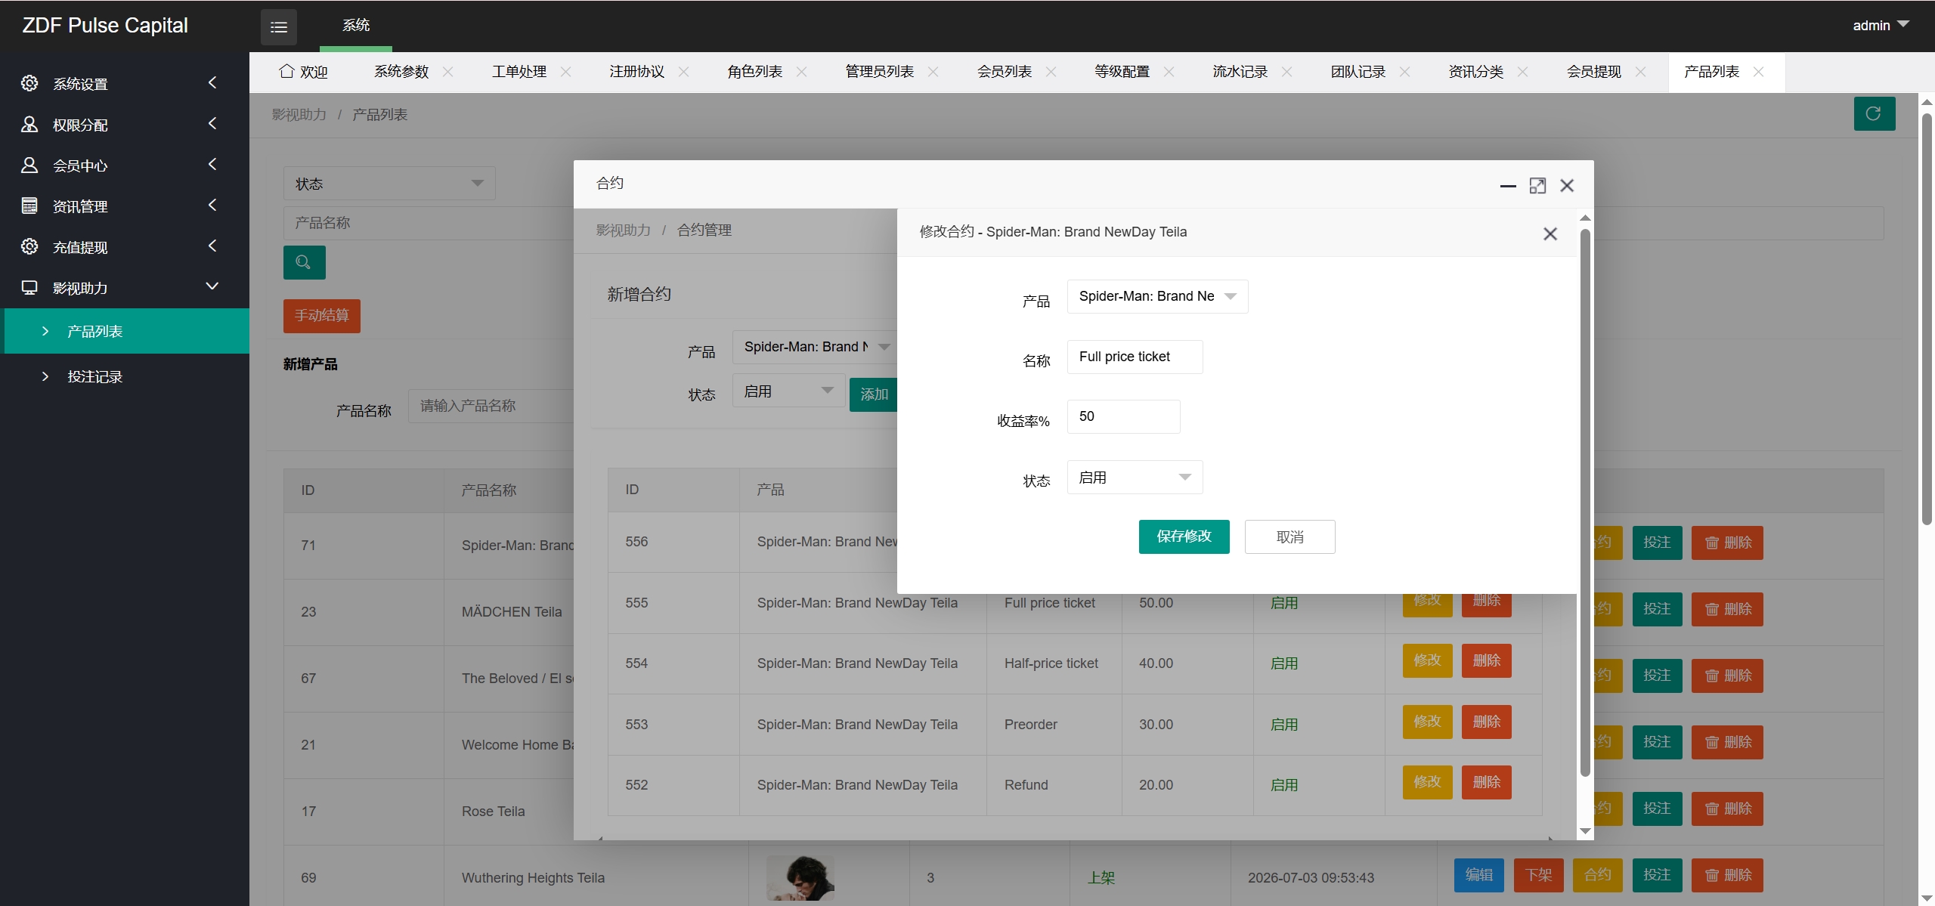
Task: Click the green refresh icon button
Action: coord(1874,114)
